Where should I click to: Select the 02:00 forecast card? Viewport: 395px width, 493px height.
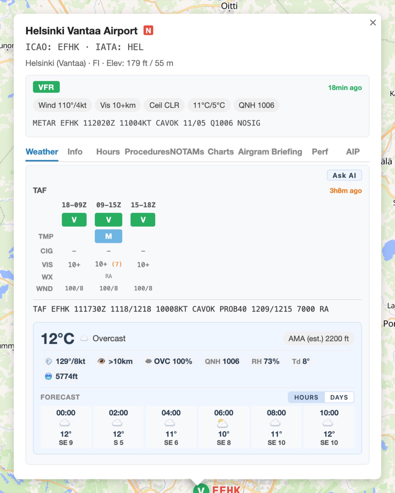(x=118, y=427)
